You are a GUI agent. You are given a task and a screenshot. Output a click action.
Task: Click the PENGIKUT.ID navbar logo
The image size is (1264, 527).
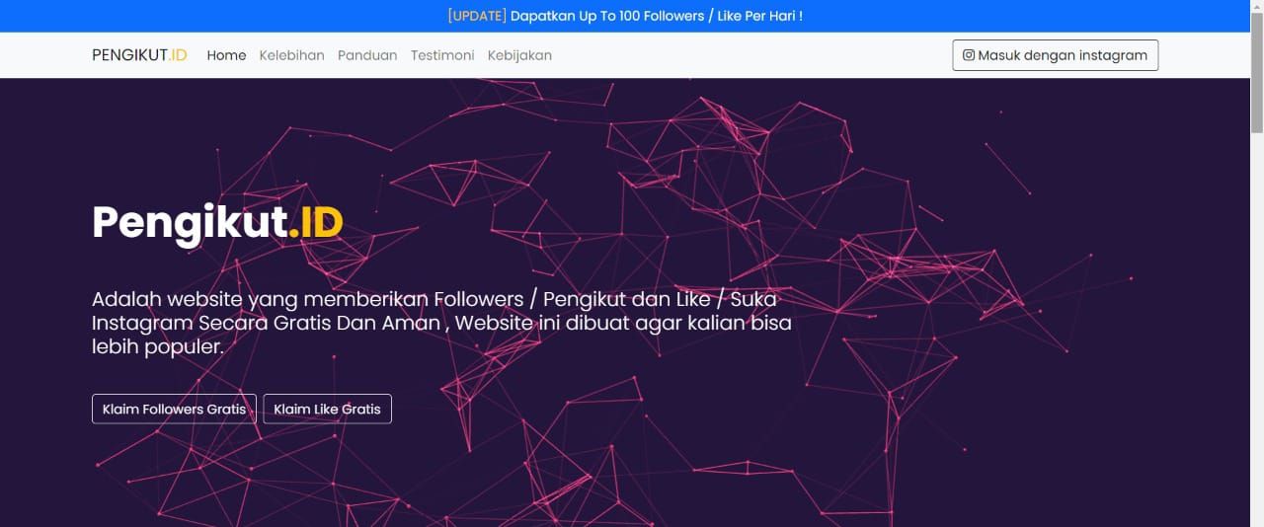point(139,55)
